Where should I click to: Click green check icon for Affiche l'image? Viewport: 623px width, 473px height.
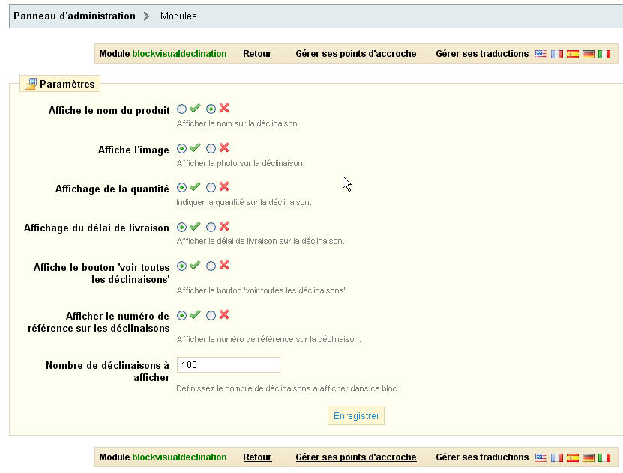coord(195,148)
